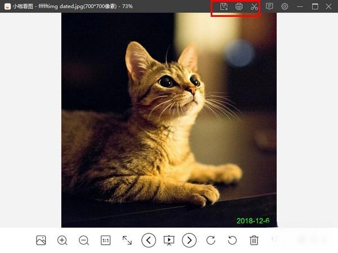Click the save-as icon in title bar
Image resolution: width=338 pixels, height=253 pixels.
click(x=224, y=6)
